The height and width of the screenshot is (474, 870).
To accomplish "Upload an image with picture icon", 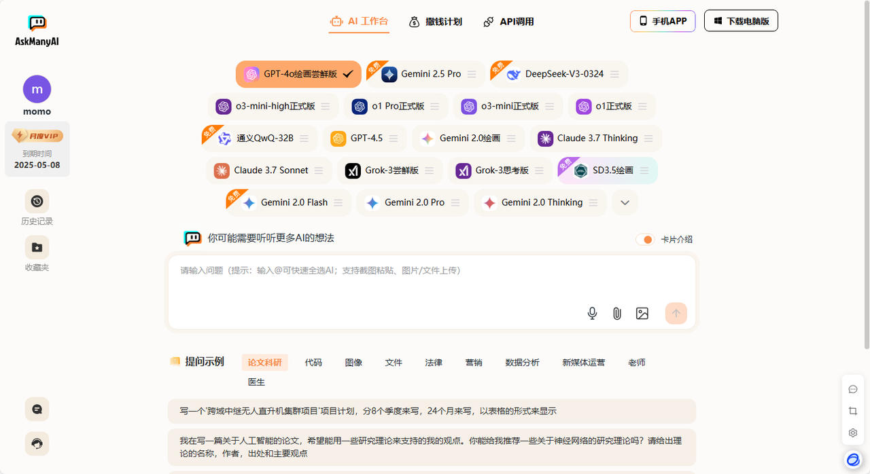I will 642,313.
